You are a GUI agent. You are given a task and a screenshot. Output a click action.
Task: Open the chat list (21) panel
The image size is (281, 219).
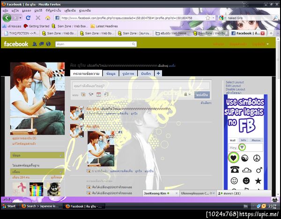point(244,193)
